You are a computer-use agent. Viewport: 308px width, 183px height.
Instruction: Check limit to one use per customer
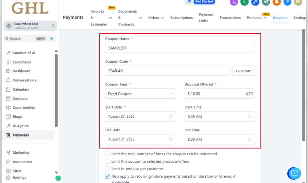click(107, 169)
